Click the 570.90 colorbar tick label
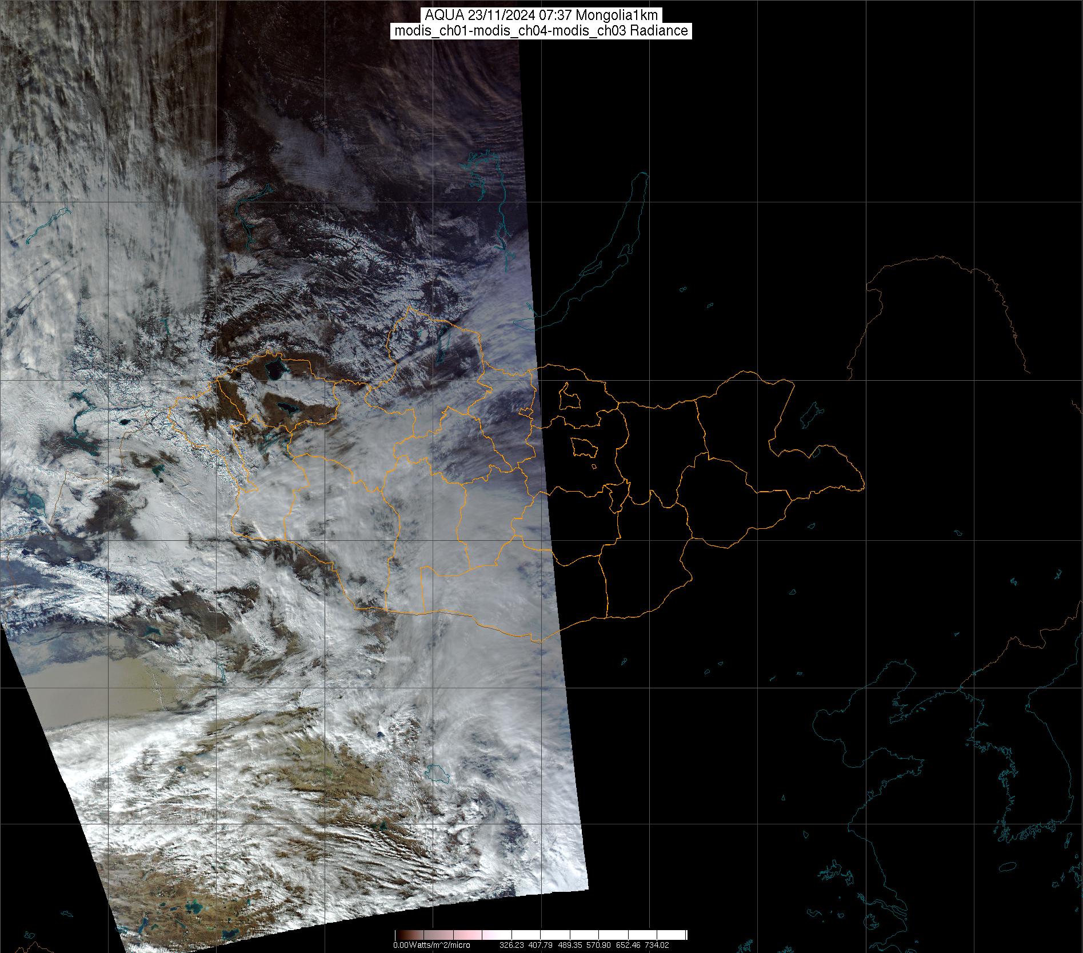This screenshot has height=953, width=1083. click(599, 945)
